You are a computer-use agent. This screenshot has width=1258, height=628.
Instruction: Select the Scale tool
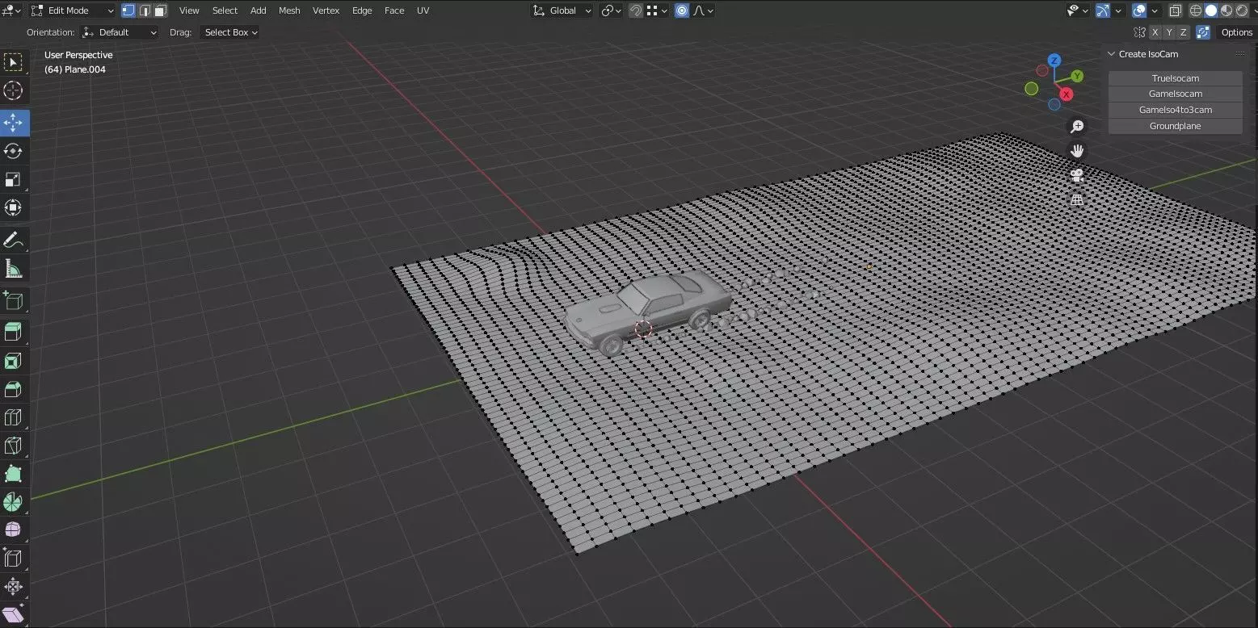click(x=13, y=179)
